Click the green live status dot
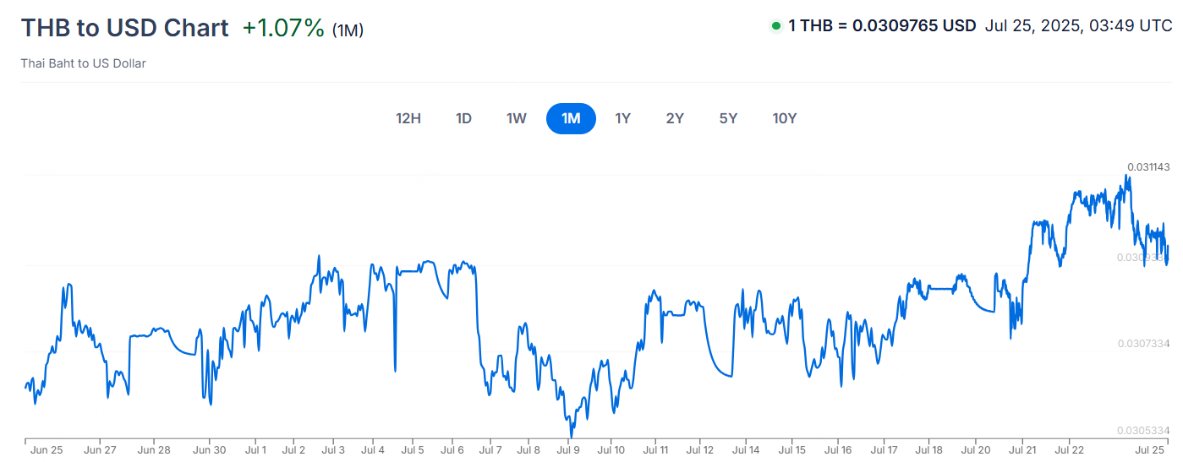The height and width of the screenshot is (462, 1183). point(775,26)
